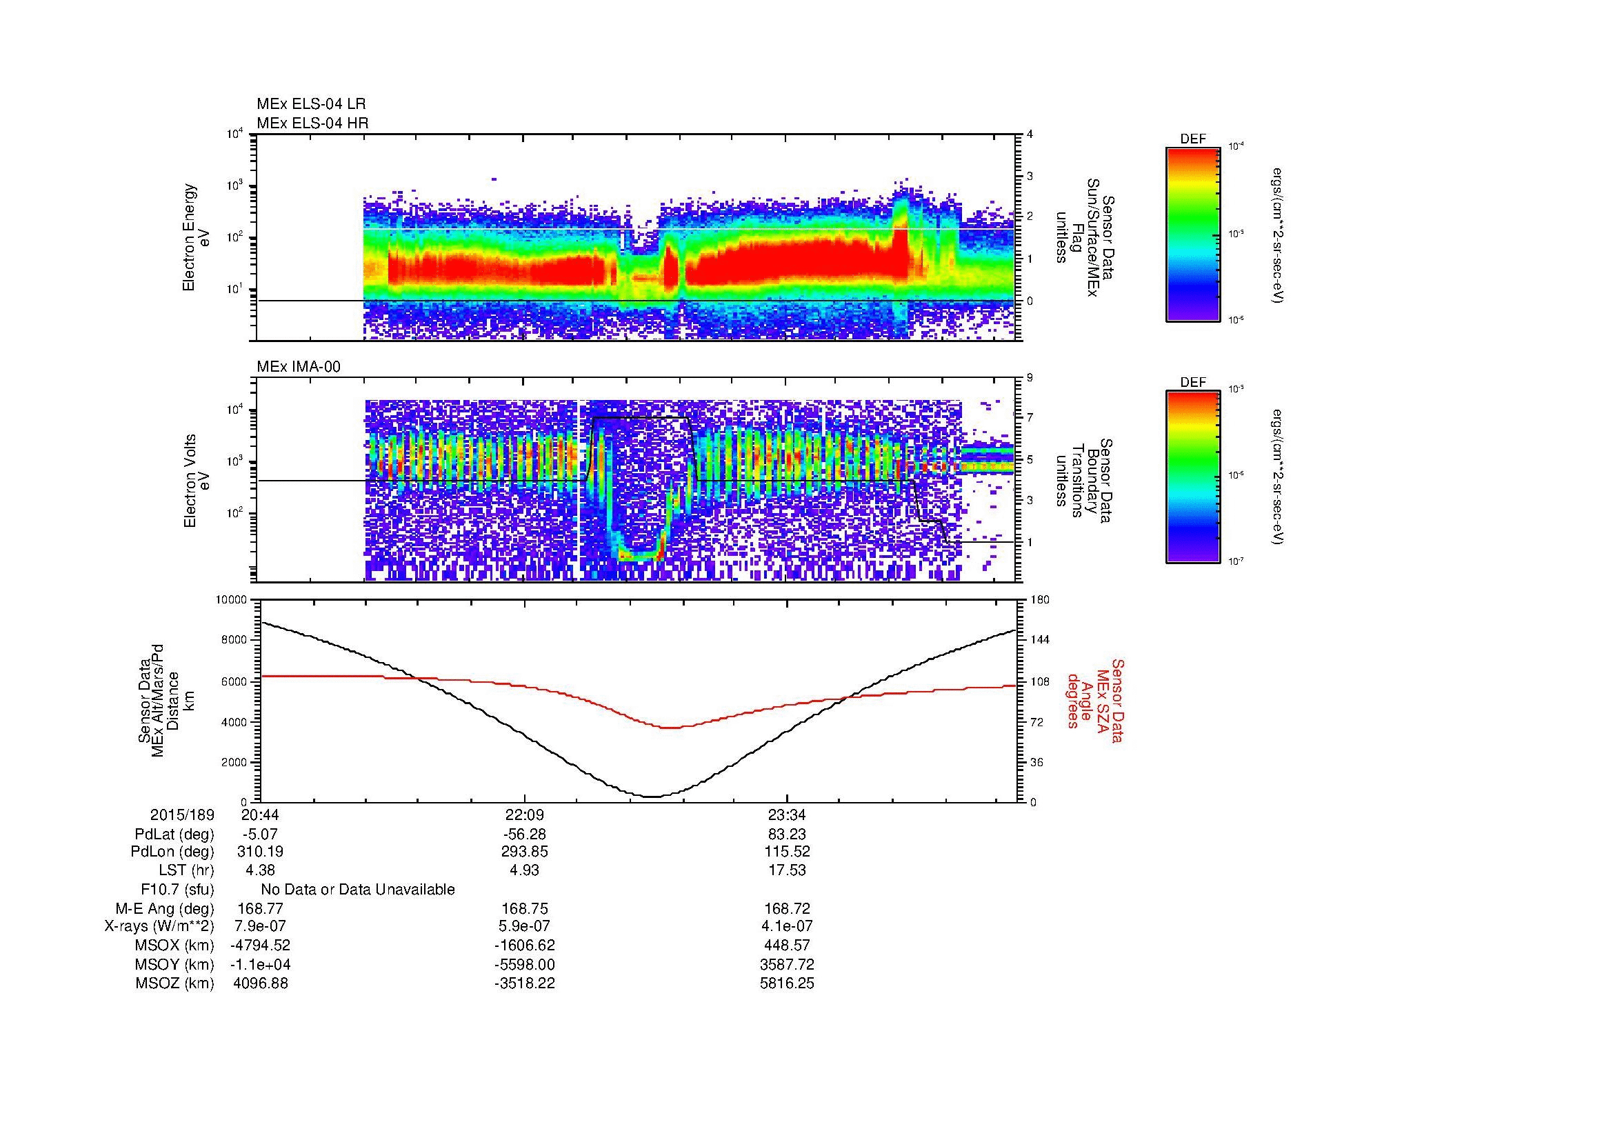This screenshot has width=1613, height=1140.
Task: Click the PdLon value '293.85'
Action: pyautogui.click(x=525, y=852)
